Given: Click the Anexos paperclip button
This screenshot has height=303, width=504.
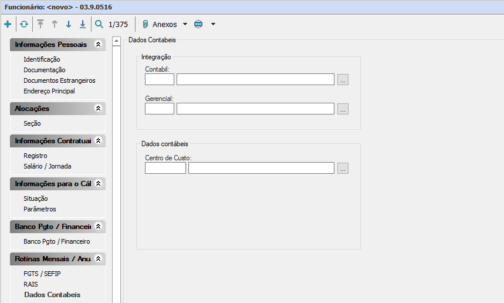Looking at the screenshot, I should (x=160, y=25).
